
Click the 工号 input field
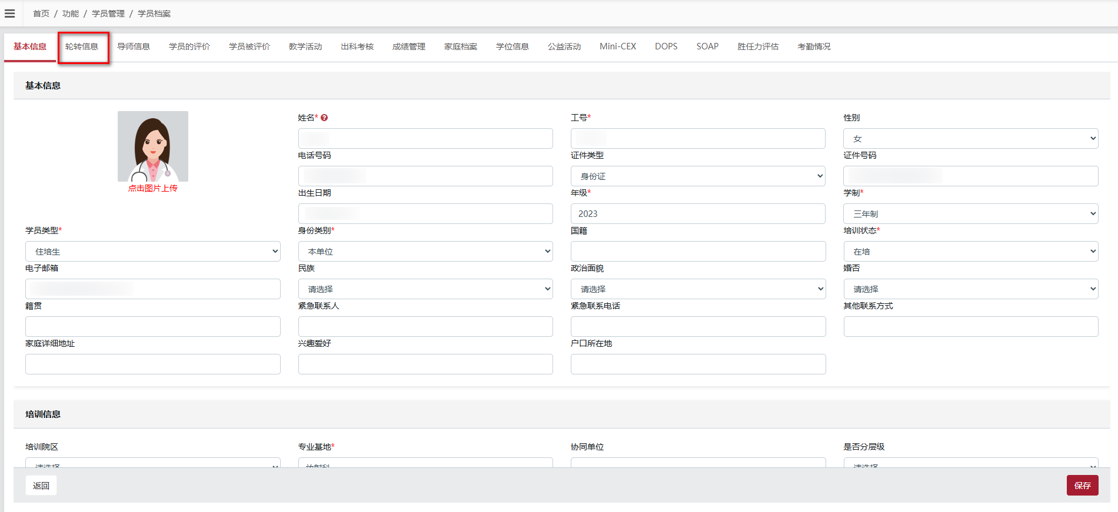pos(698,139)
